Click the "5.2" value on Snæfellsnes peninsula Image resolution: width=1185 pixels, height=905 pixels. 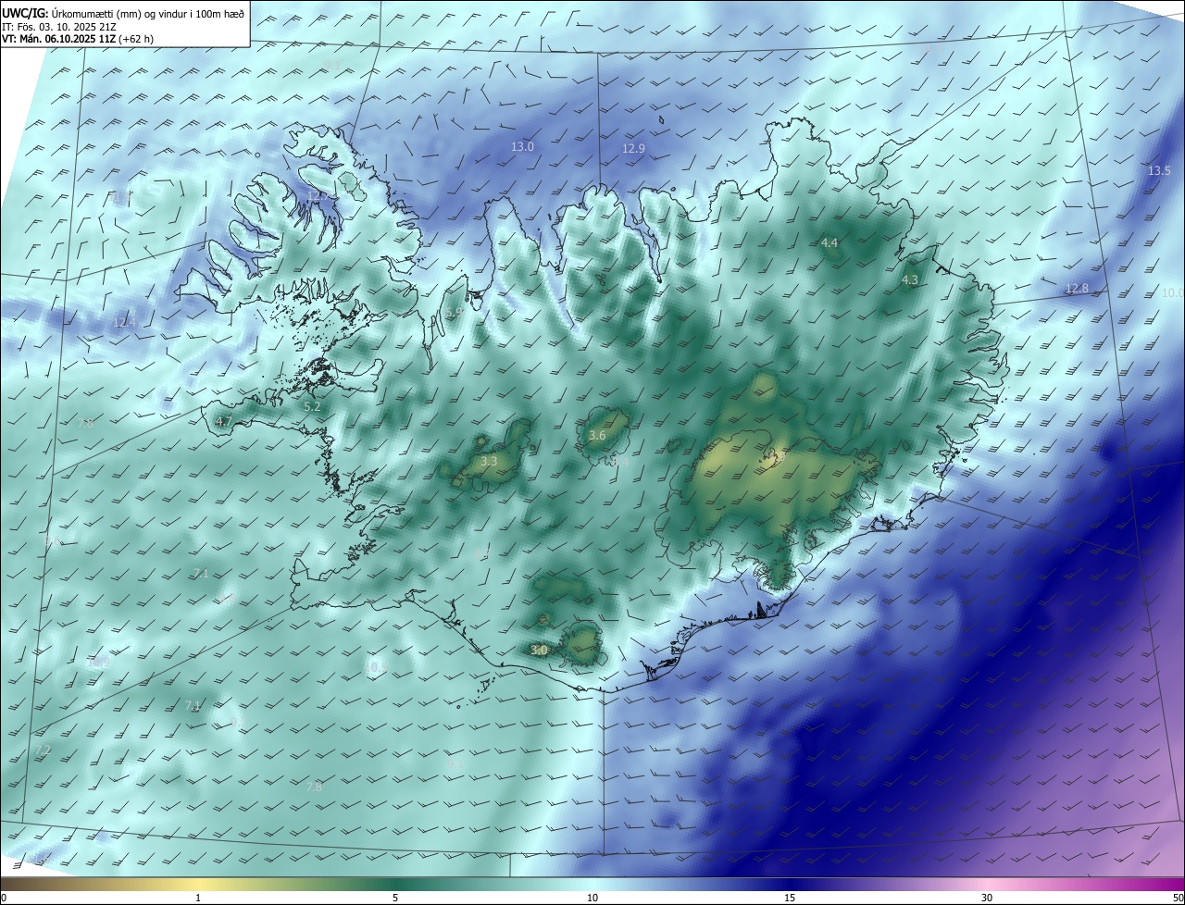312,406
